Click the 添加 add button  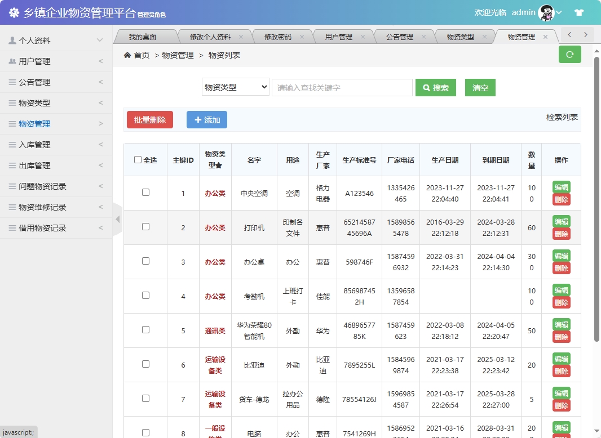(x=206, y=119)
